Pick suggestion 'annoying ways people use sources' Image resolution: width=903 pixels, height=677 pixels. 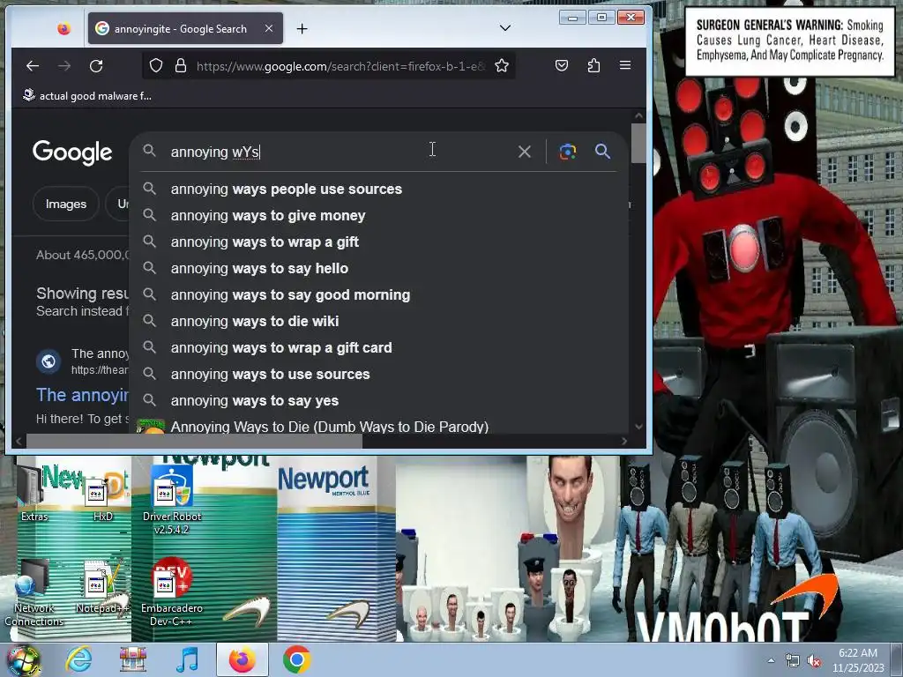(x=378, y=189)
